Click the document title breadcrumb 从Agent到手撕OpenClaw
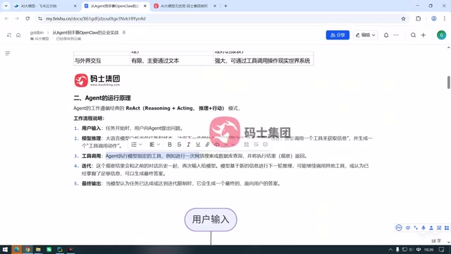451x254 pixels. [x=85, y=32]
